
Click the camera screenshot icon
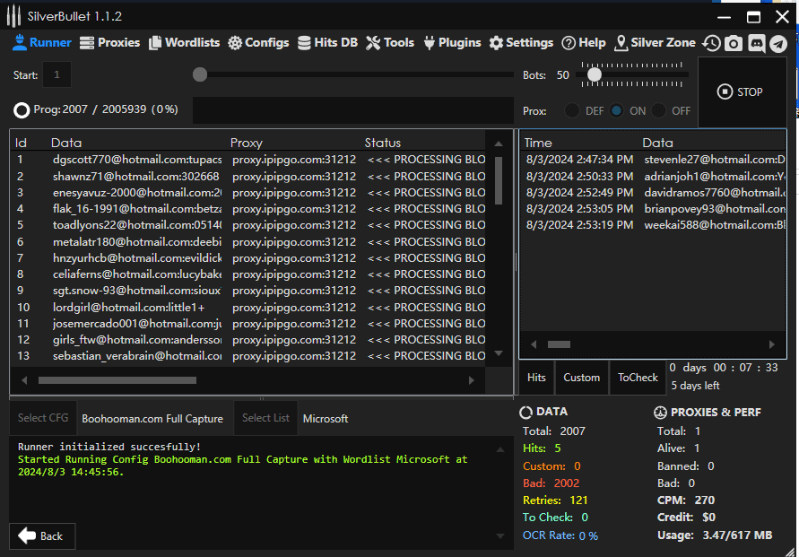coord(734,43)
